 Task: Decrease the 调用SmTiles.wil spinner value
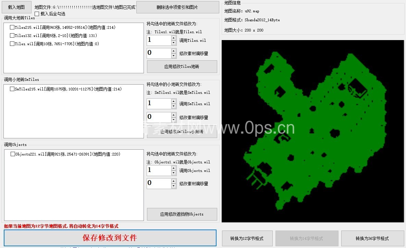pos(174,106)
